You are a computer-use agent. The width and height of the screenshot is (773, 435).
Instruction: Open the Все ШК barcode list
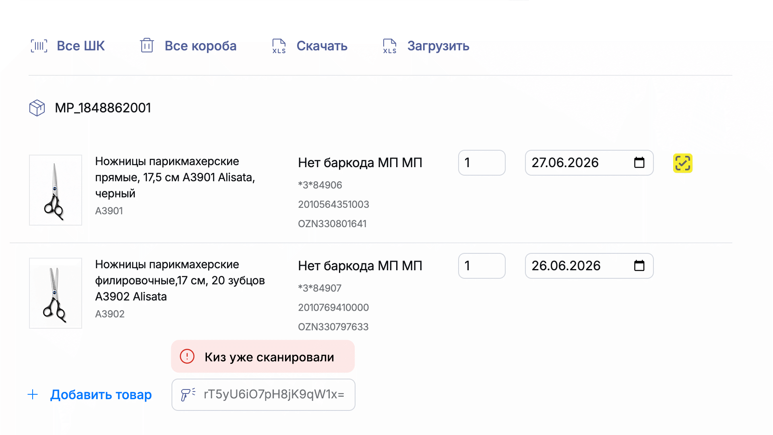[81, 46]
